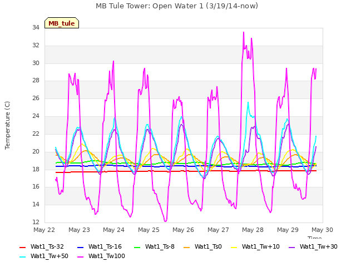Select the Wat1_Ts-8 legend label
356x267 pixels.
pyautogui.click(x=160, y=247)
